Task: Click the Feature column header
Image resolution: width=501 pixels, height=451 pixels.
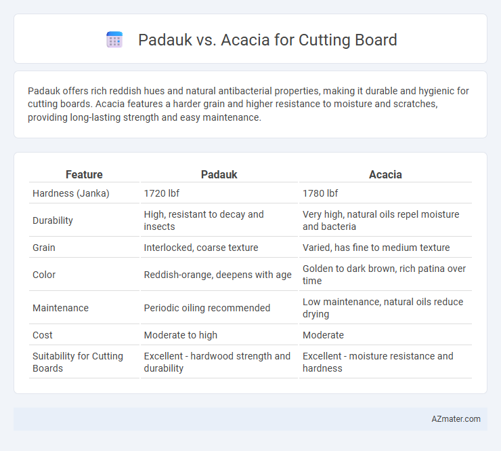Action: point(84,174)
